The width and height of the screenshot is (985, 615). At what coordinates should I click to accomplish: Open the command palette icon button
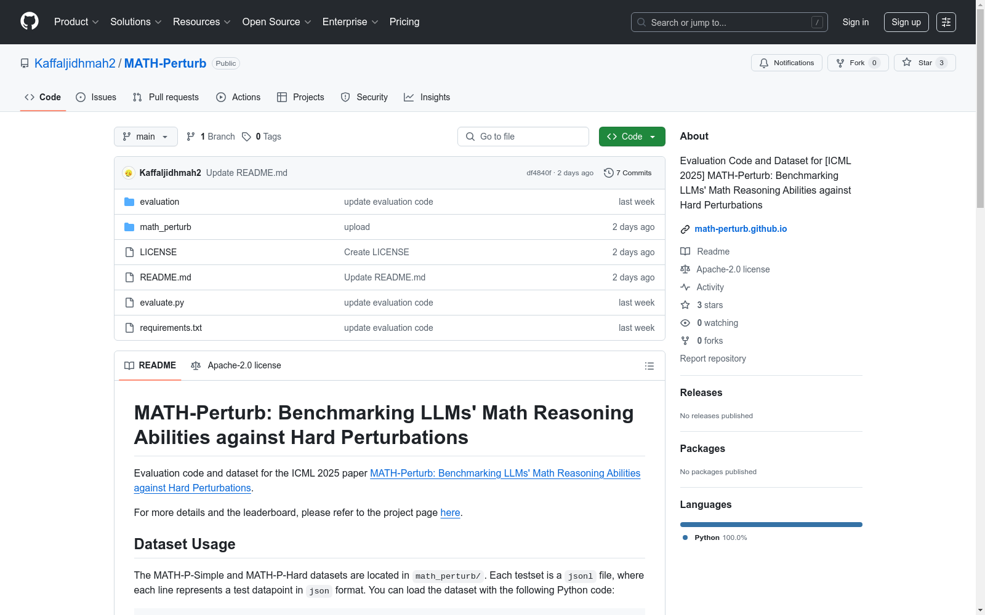point(946,22)
